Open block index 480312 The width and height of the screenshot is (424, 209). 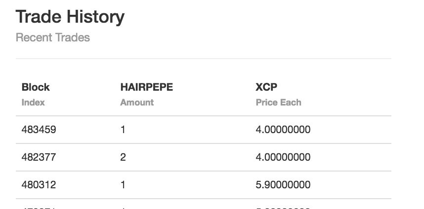pyautogui.click(x=39, y=185)
